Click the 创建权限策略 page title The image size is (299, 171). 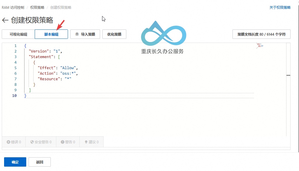[x=32, y=20]
